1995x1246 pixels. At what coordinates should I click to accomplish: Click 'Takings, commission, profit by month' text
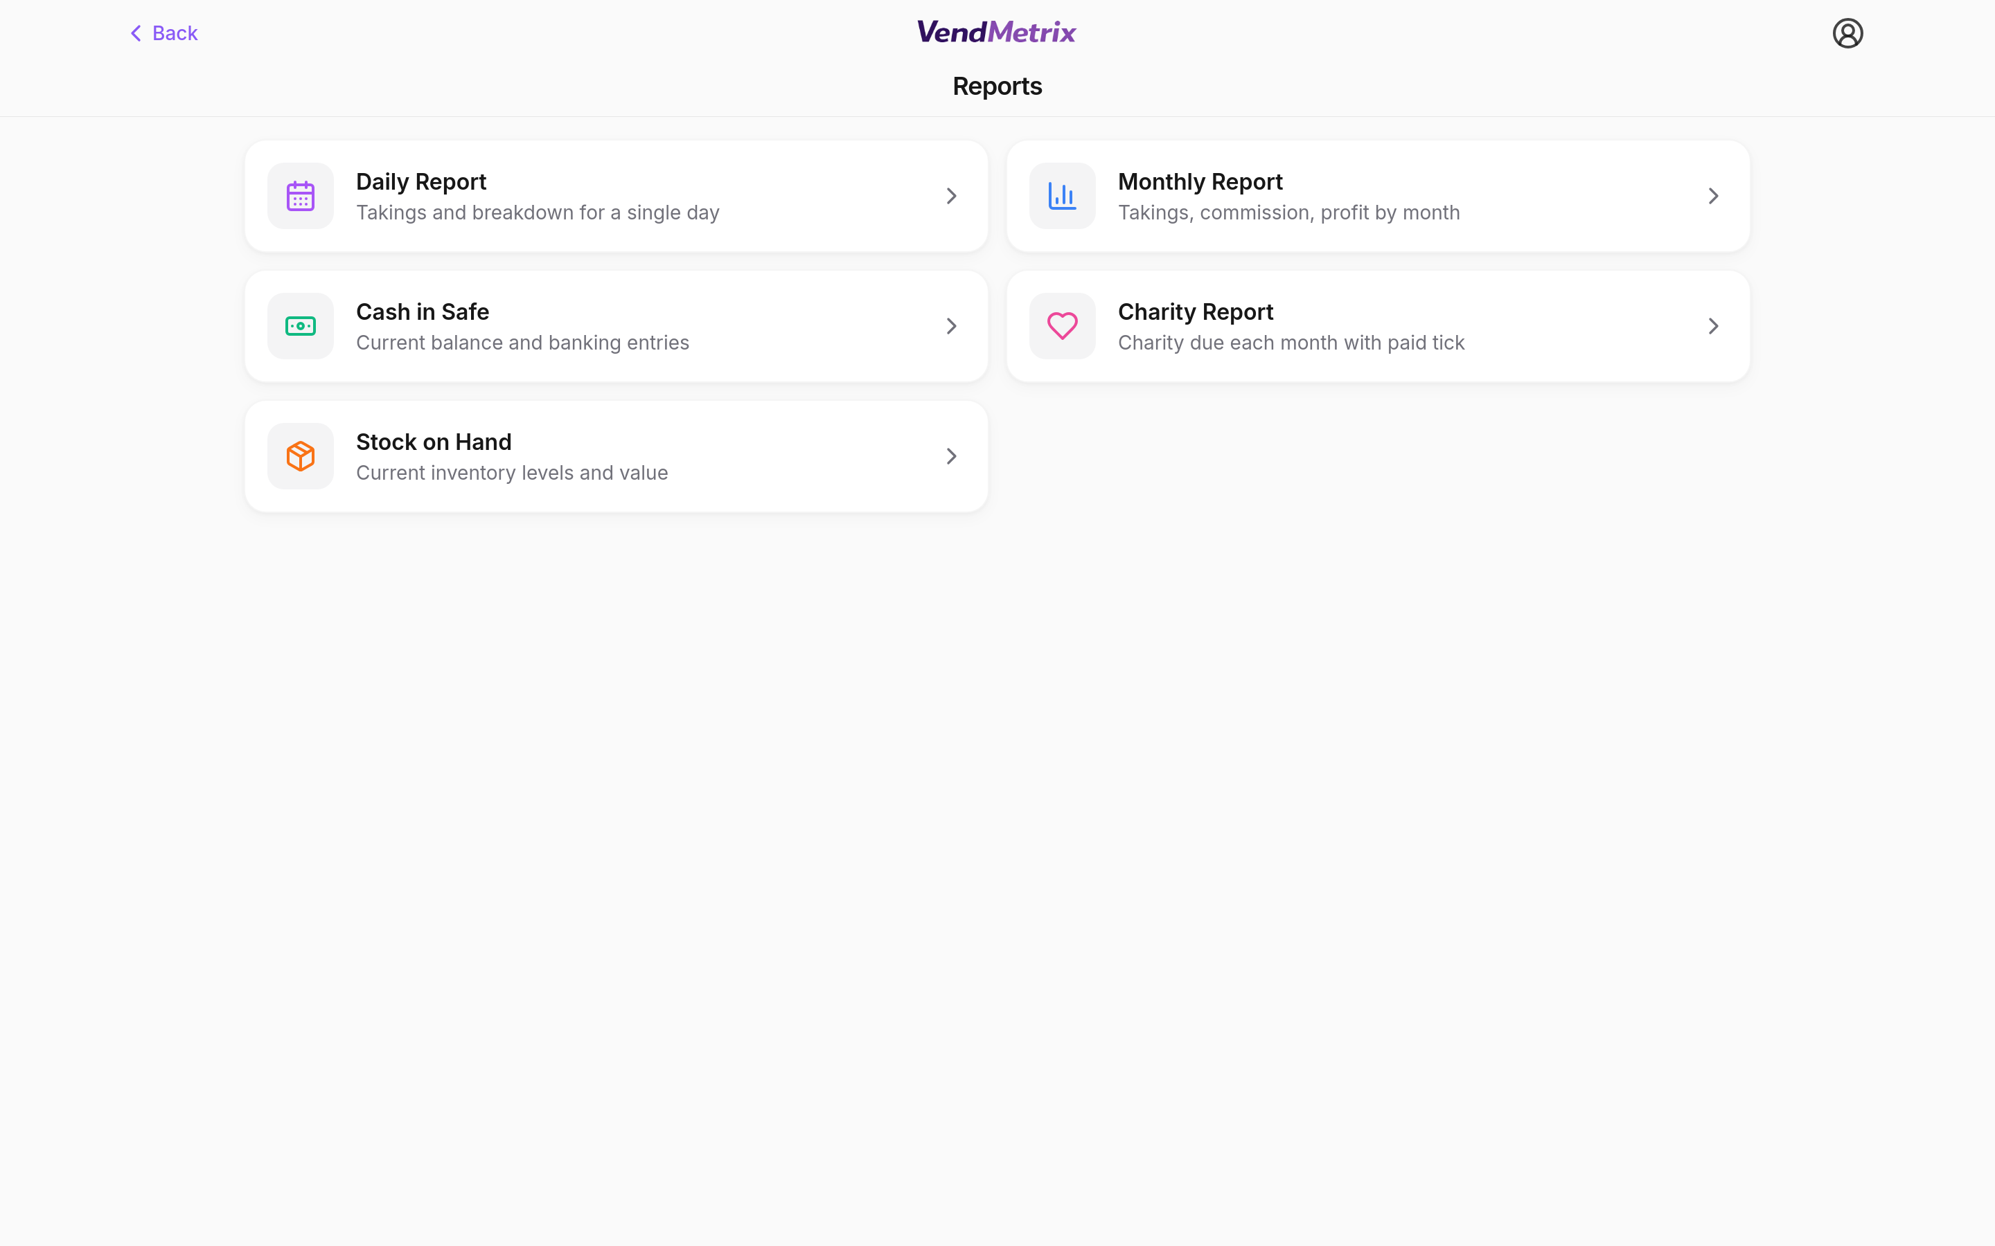(1288, 213)
